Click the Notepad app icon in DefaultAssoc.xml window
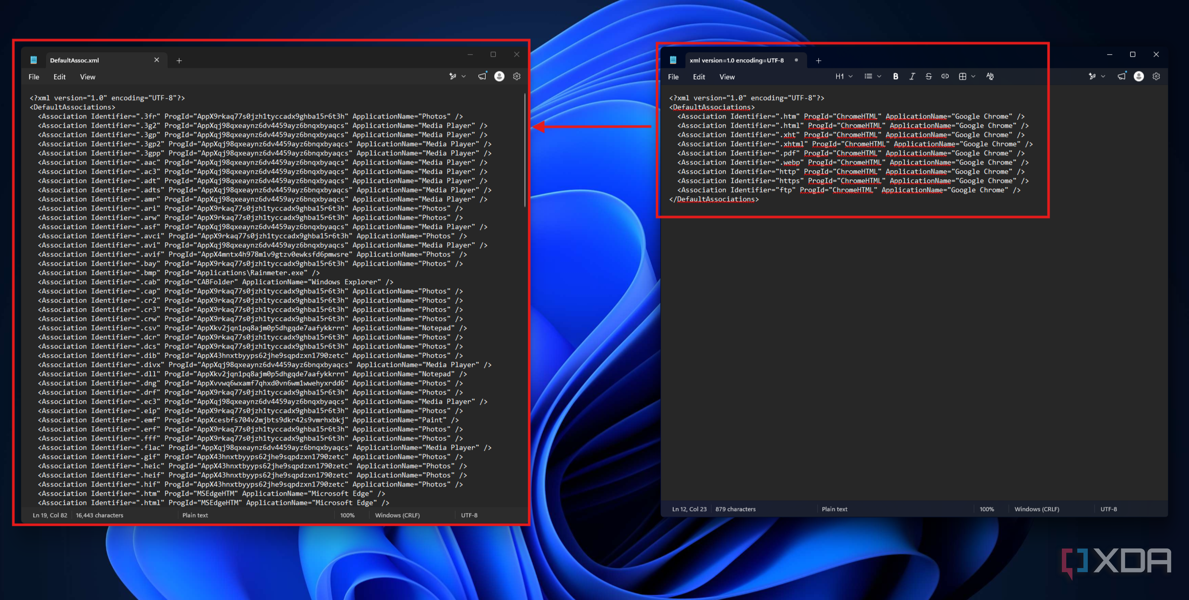Viewport: 1189px width, 600px height. point(34,60)
